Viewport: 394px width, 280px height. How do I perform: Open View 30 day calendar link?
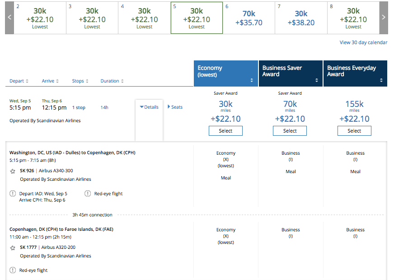pos(363,42)
